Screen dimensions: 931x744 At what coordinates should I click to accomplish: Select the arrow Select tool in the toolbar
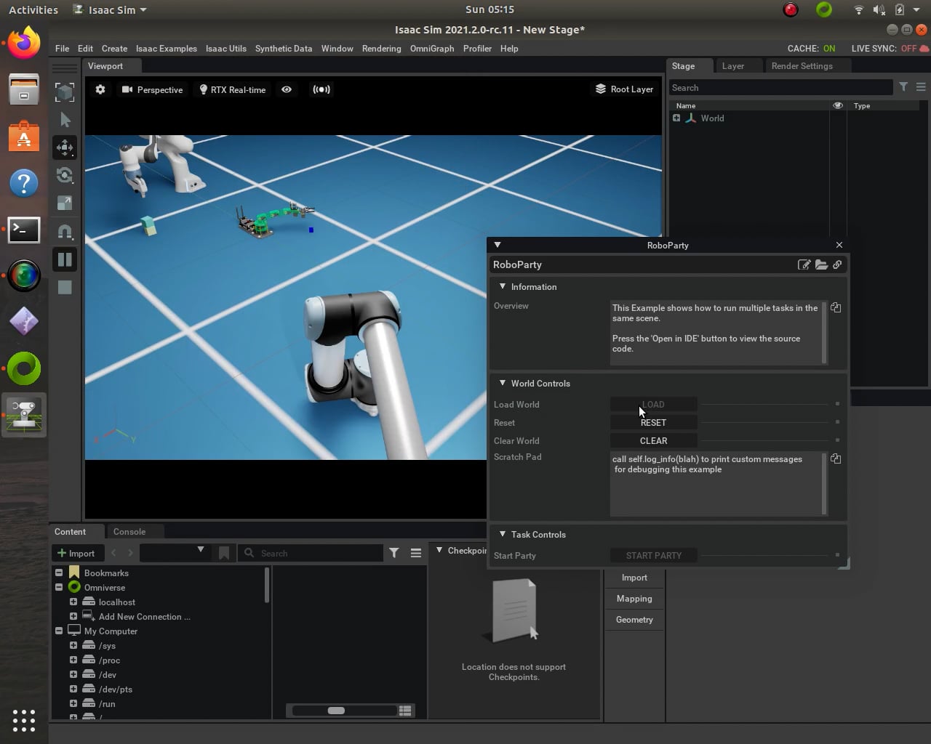tap(65, 120)
